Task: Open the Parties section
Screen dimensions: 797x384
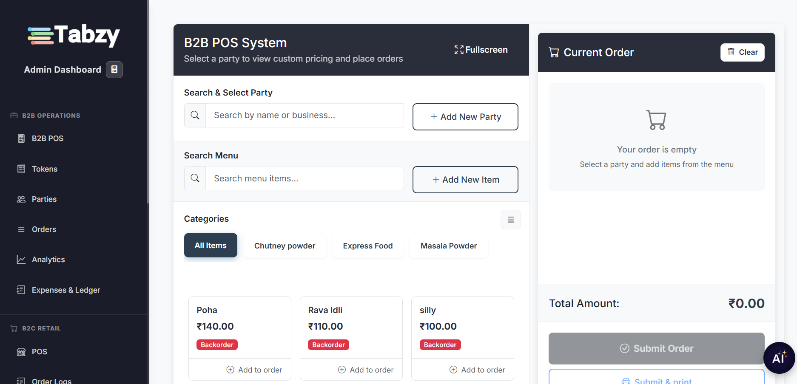Action: pyautogui.click(x=44, y=199)
